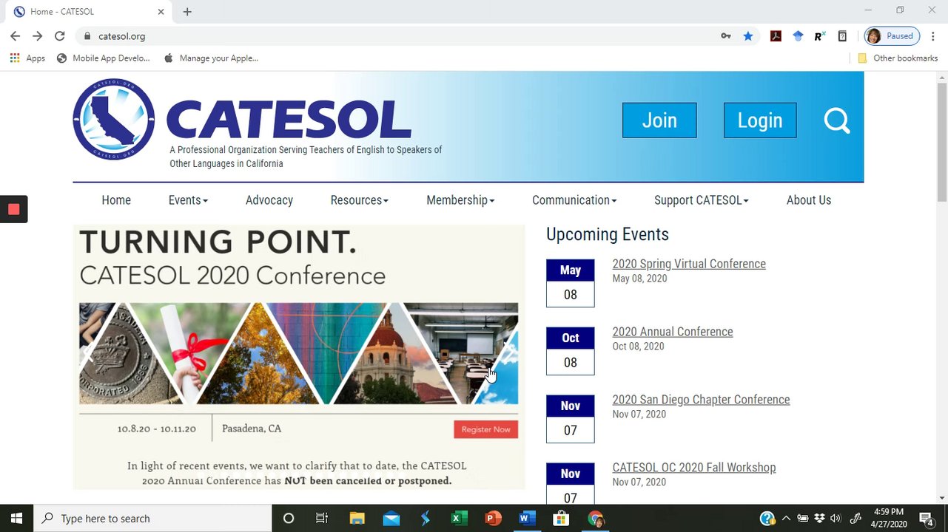The image size is (948, 532).
Task: Click the Join button
Action: point(659,120)
